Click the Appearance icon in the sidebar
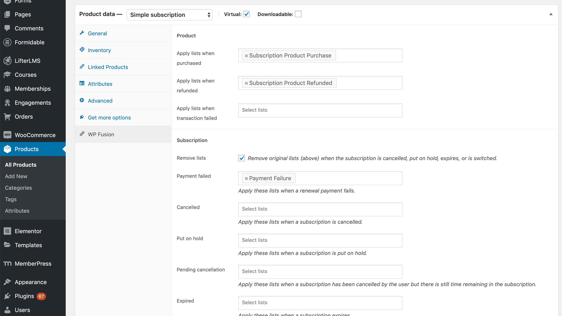Image resolution: width=562 pixels, height=316 pixels. click(x=7, y=282)
